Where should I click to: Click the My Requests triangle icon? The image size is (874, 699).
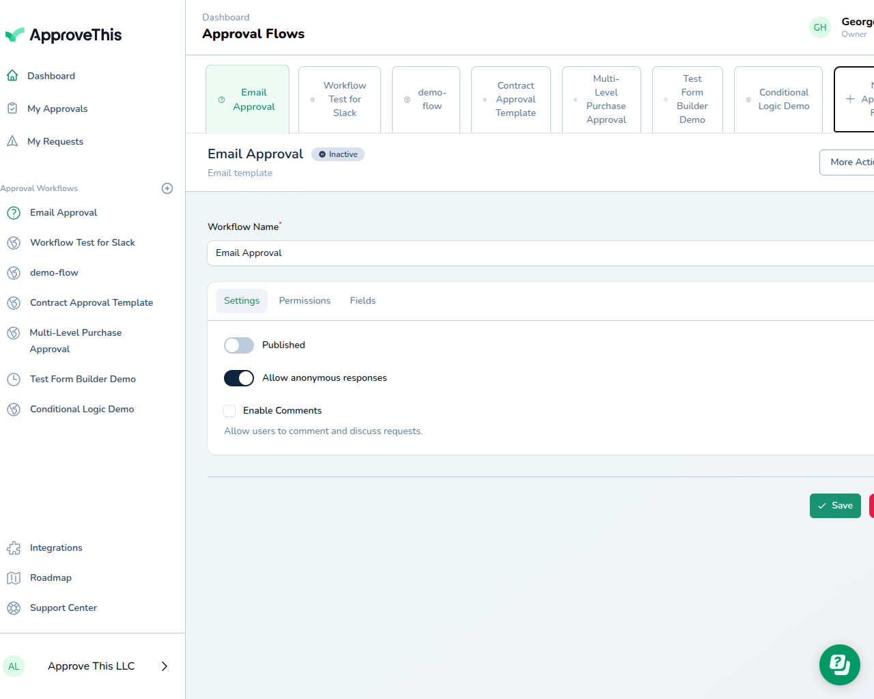point(12,141)
